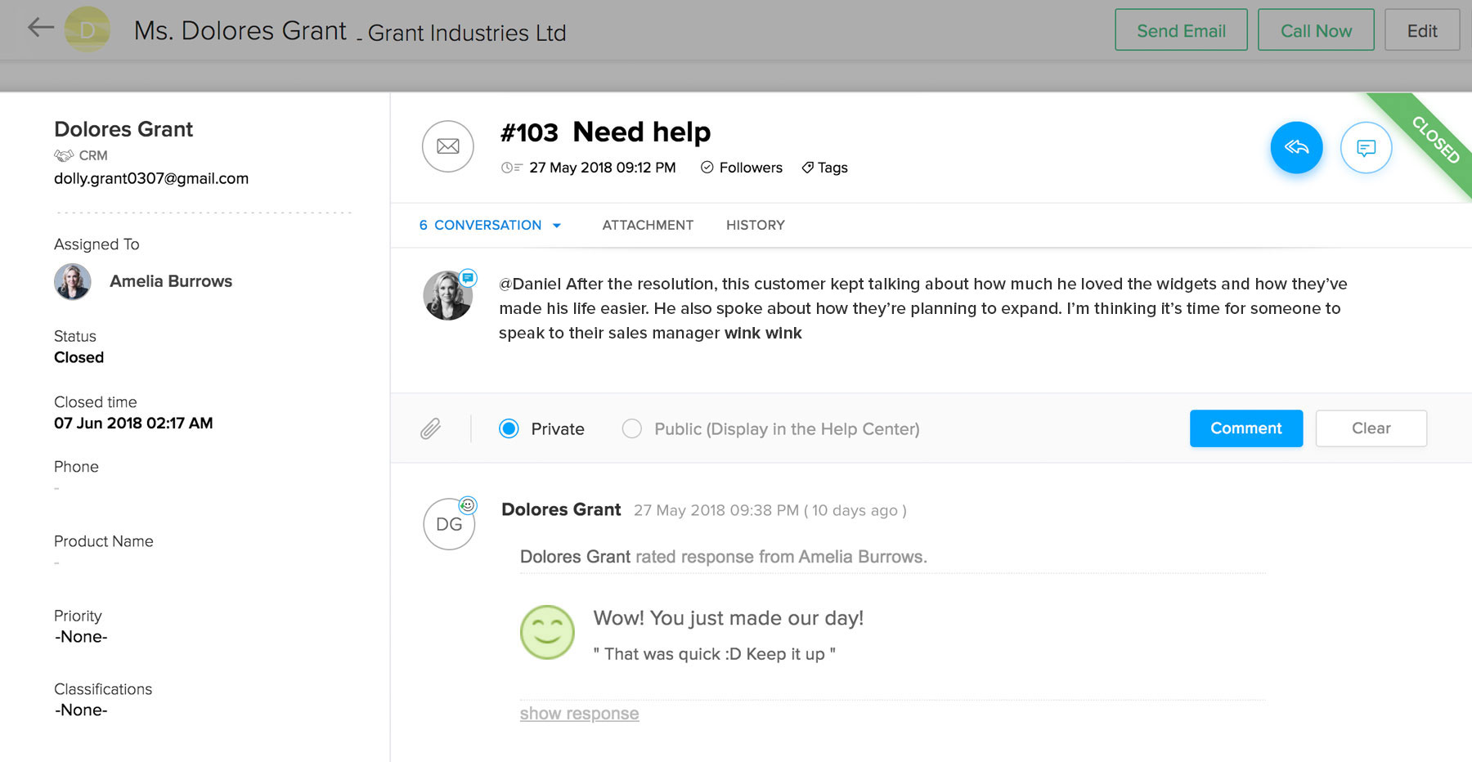Click dolly.grant0307@gmail.com email address
Screen dimensions: 1472x762
[151, 178]
